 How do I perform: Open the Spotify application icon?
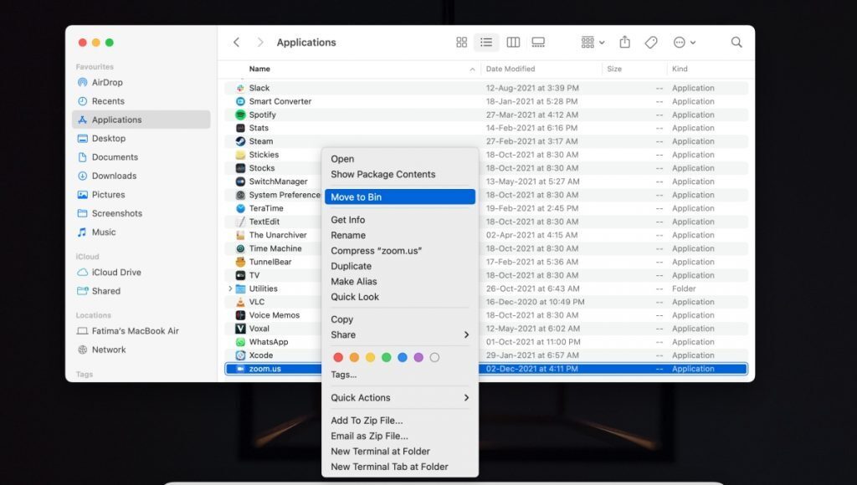click(242, 115)
